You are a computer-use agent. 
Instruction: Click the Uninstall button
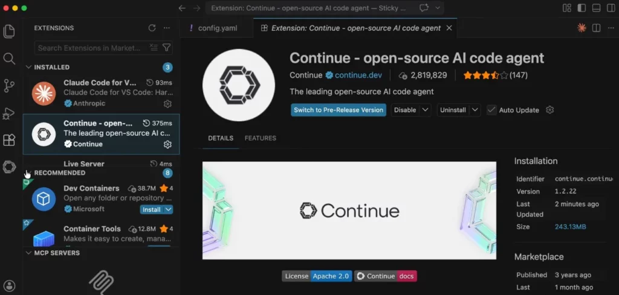[453, 110]
